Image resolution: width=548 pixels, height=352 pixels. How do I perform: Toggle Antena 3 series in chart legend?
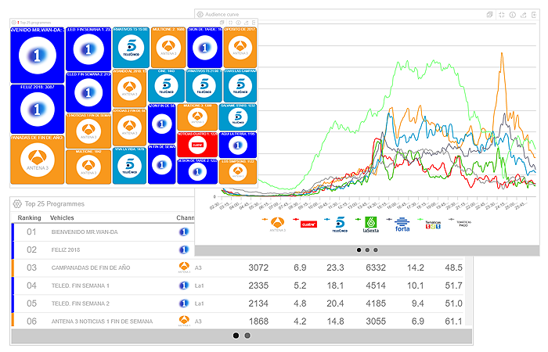click(x=276, y=224)
